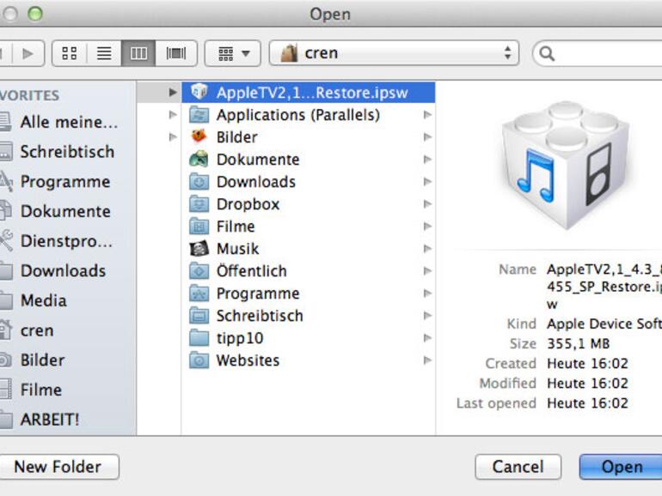
Task: Select the Websites folder name
Action: (248, 360)
